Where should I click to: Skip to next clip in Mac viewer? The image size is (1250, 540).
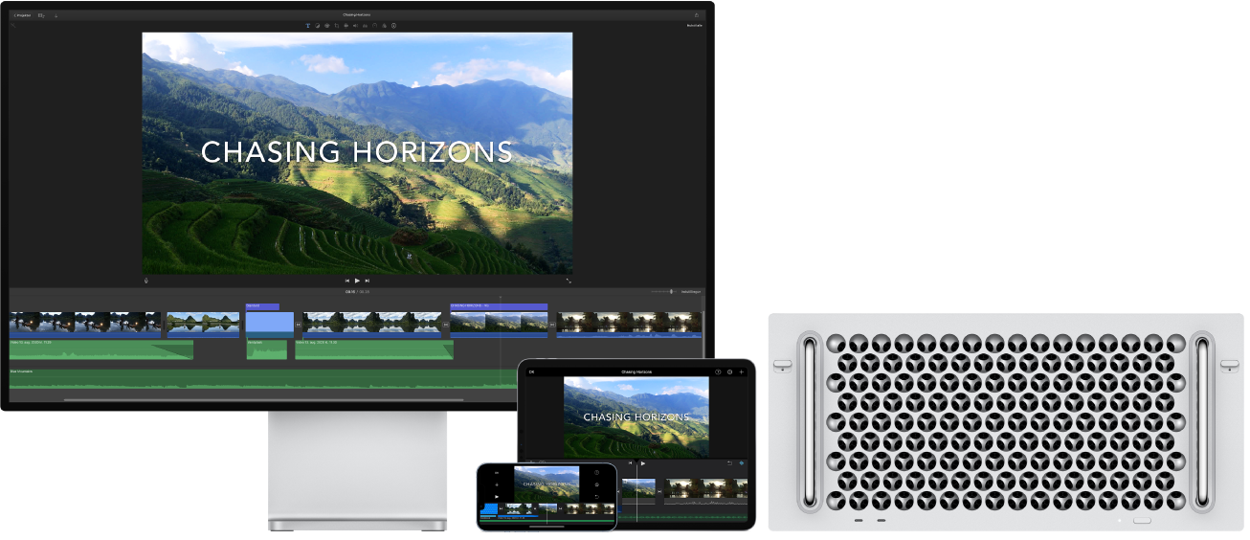(x=367, y=281)
